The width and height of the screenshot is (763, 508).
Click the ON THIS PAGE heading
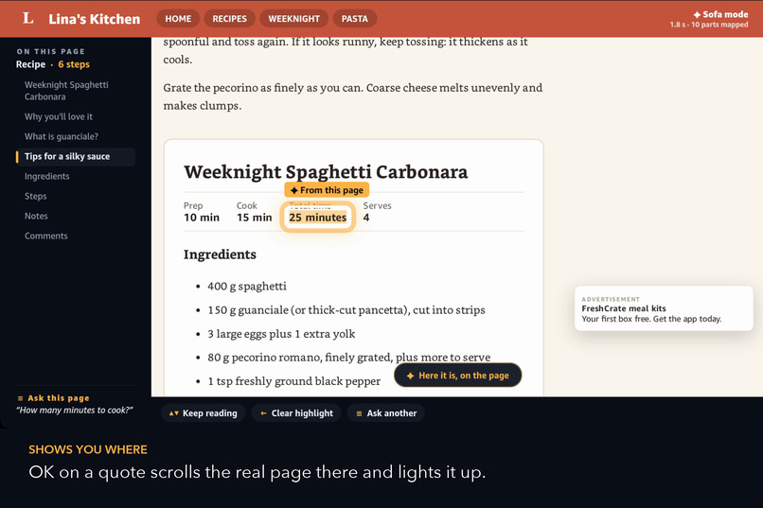click(50, 51)
